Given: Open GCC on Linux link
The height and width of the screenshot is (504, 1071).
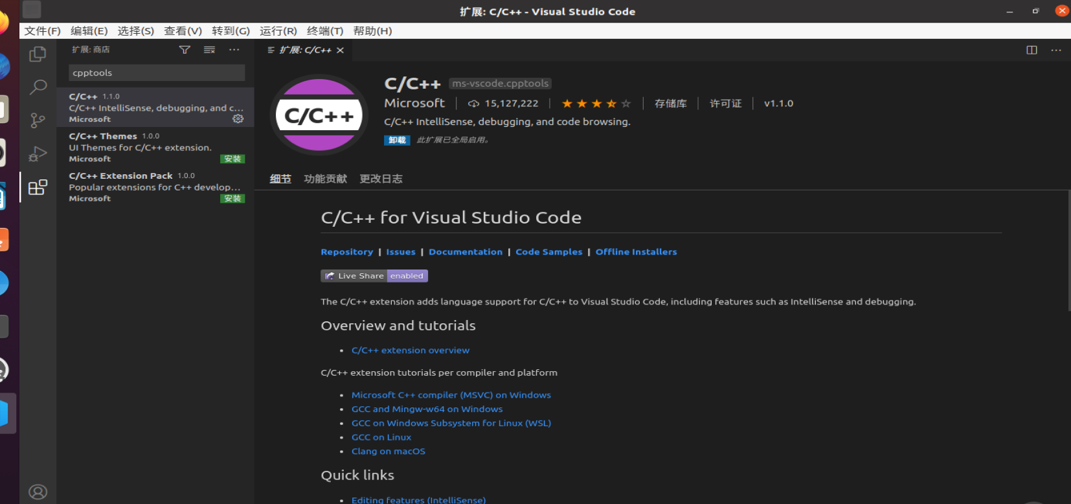Looking at the screenshot, I should (381, 438).
